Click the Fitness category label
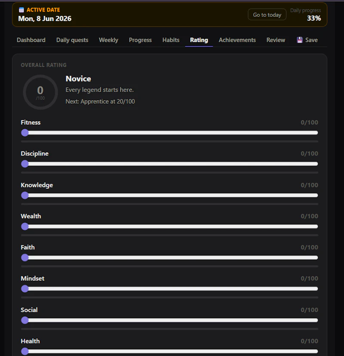 pos(31,123)
